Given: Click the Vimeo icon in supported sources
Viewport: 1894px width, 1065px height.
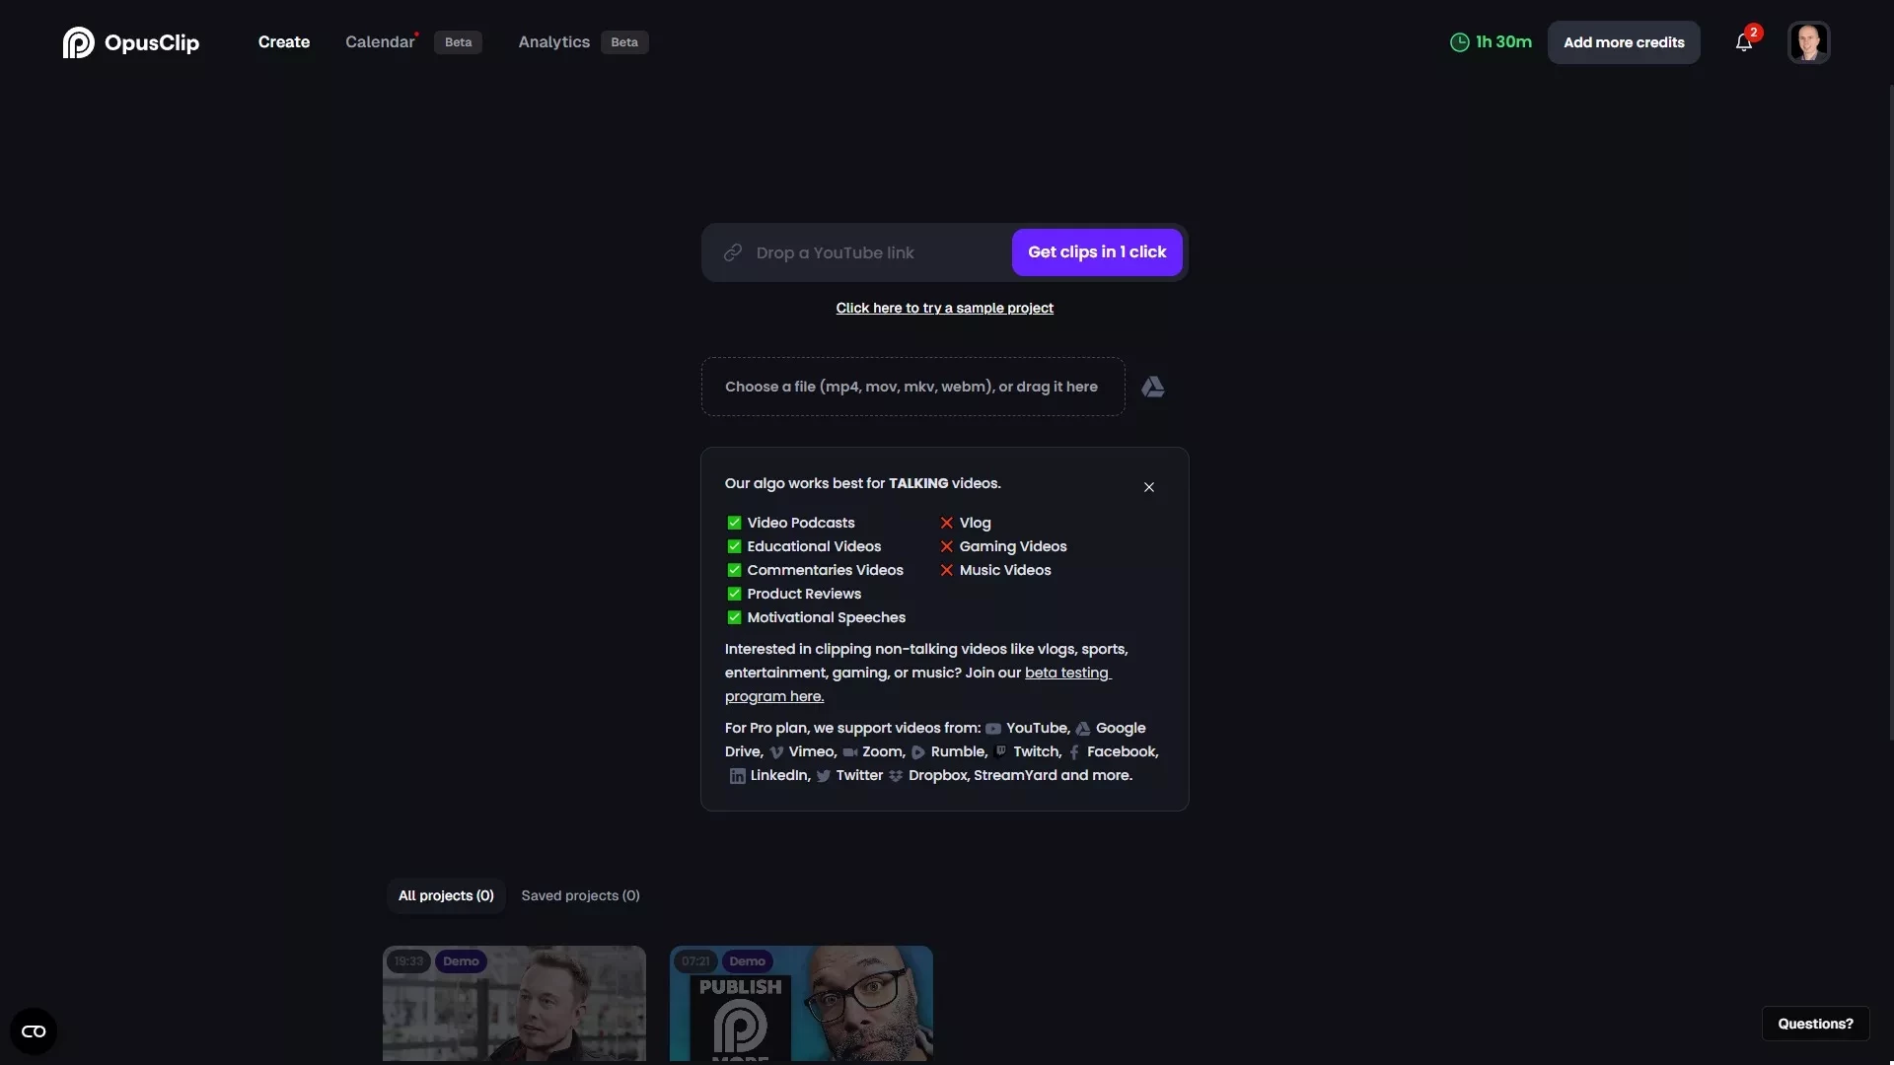Looking at the screenshot, I should click(776, 752).
